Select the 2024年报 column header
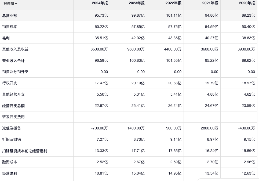The width and height of the screenshot is (259, 181). pyautogui.click(x=100, y=3)
